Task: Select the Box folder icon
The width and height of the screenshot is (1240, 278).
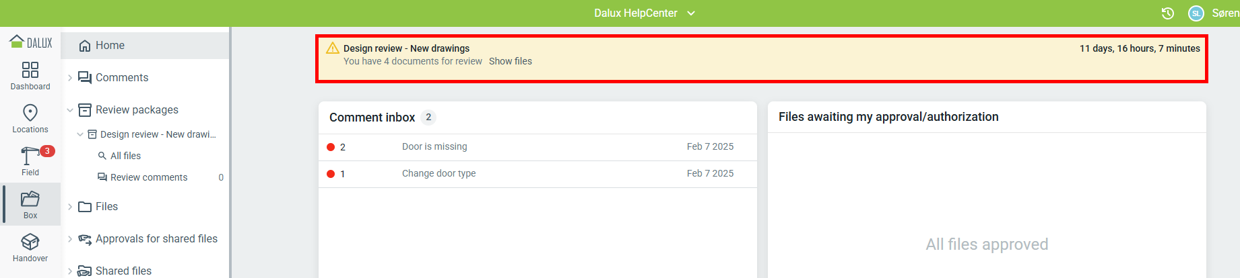Action: 30,199
